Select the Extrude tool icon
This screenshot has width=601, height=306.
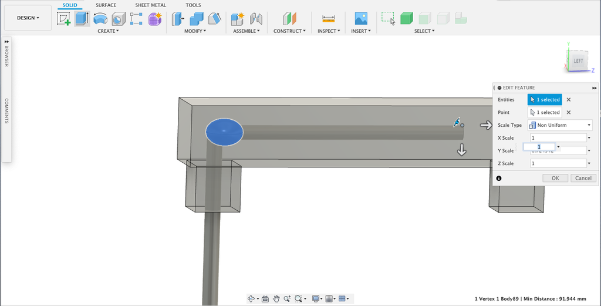pyautogui.click(x=82, y=19)
